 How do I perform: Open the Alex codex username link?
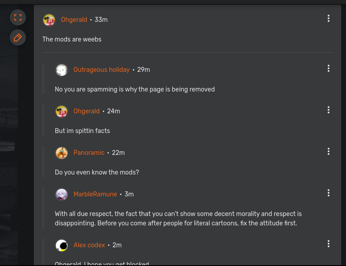pyautogui.click(x=89, y=245)
